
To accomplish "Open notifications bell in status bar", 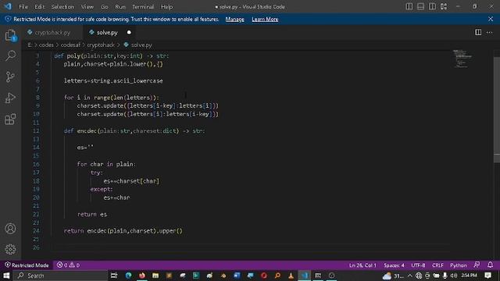I will coord(490,265).
